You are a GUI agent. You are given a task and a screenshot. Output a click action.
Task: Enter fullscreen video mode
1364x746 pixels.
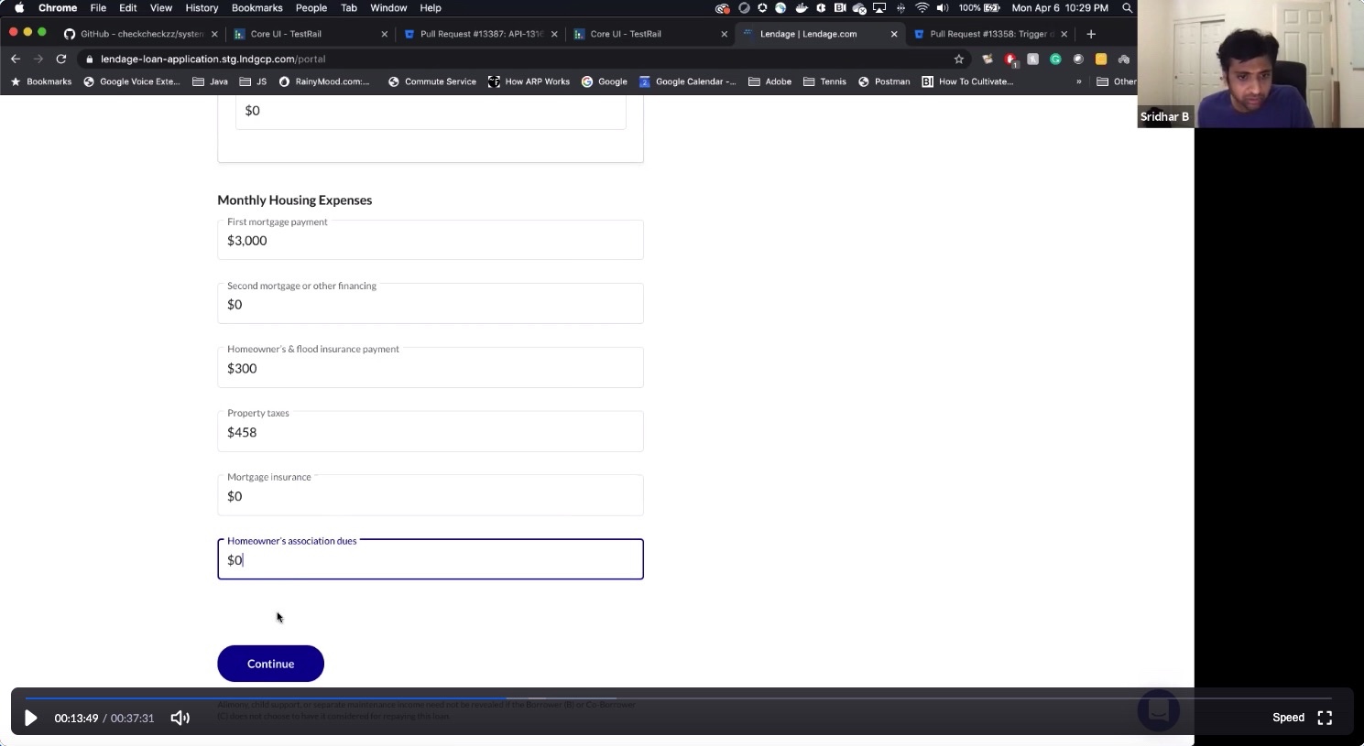(x=1325, y=718)
